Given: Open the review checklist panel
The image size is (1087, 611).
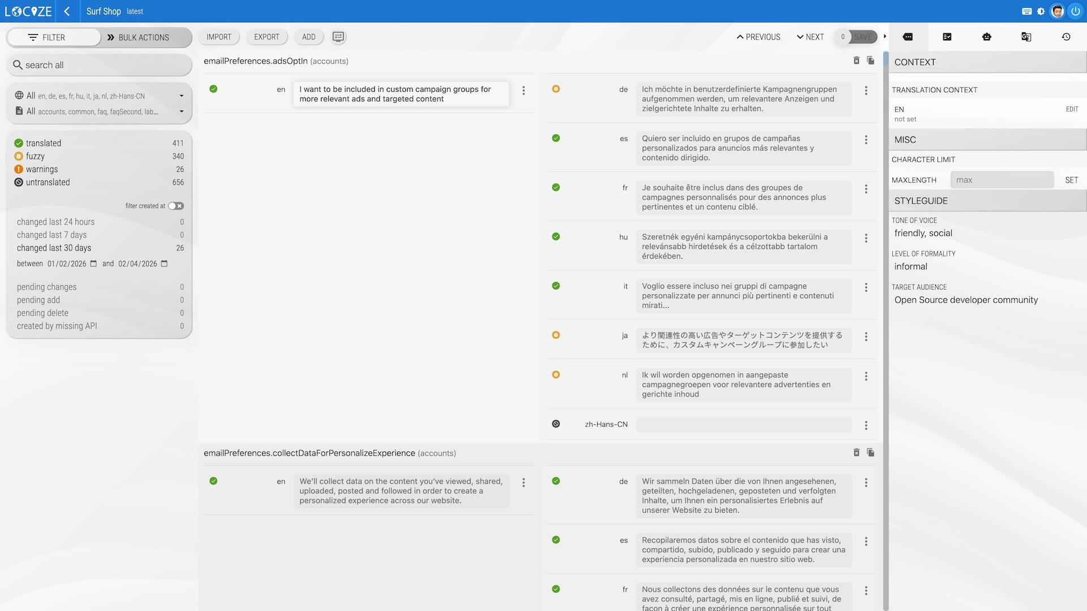Looking at the screenshot, I should pos(947,37).
